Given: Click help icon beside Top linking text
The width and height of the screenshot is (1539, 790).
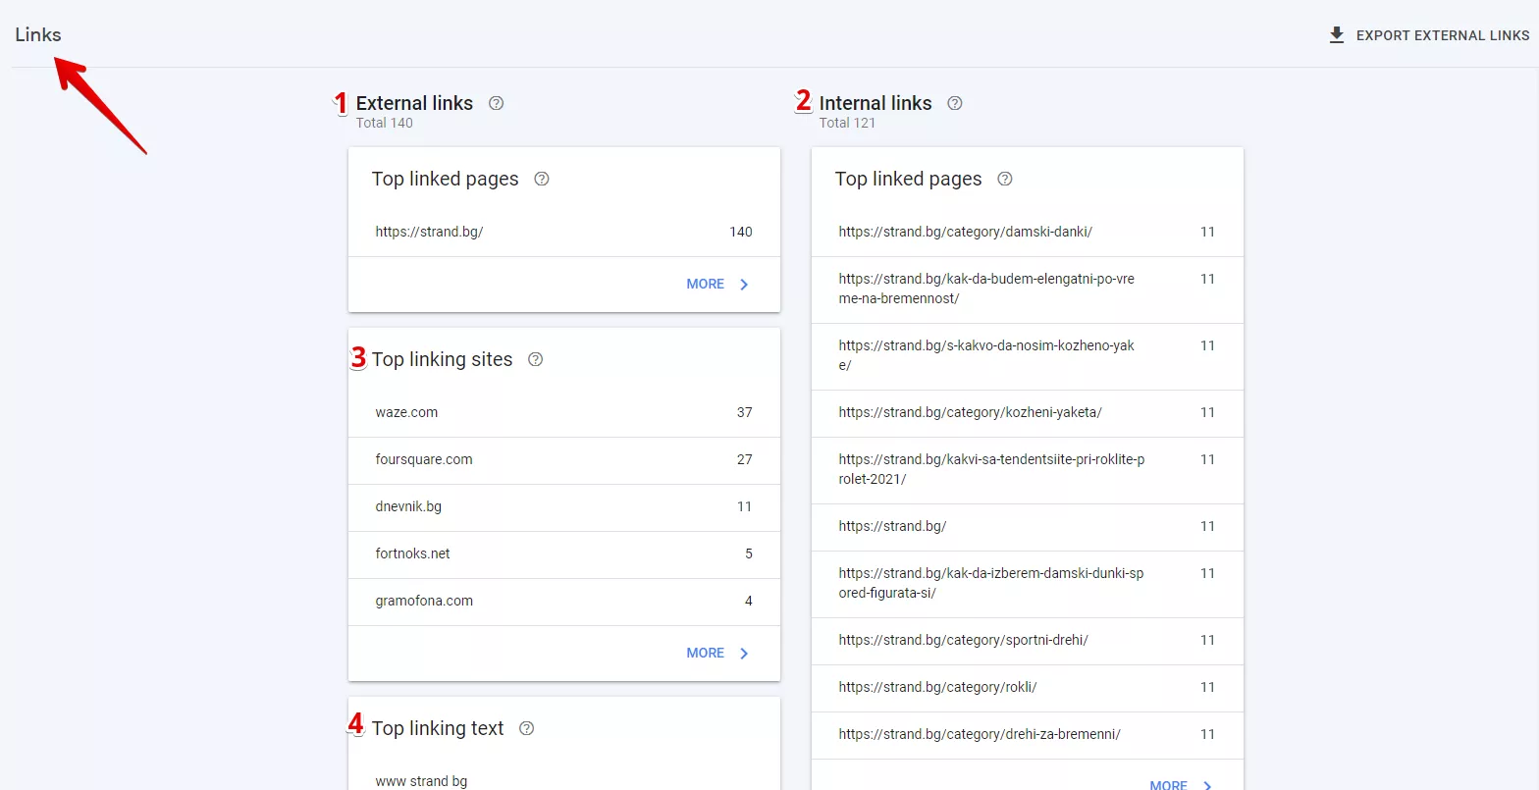Looking at the screenshot, I should pyautogui.click(x=527, y=728).
